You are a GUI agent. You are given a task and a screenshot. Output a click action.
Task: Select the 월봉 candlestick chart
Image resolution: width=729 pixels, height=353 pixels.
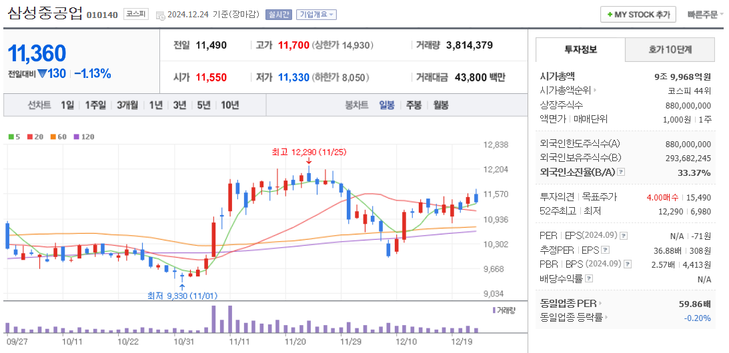(441, 105)
